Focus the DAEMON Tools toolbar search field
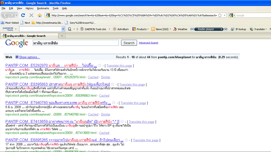 tap(40, 29)
